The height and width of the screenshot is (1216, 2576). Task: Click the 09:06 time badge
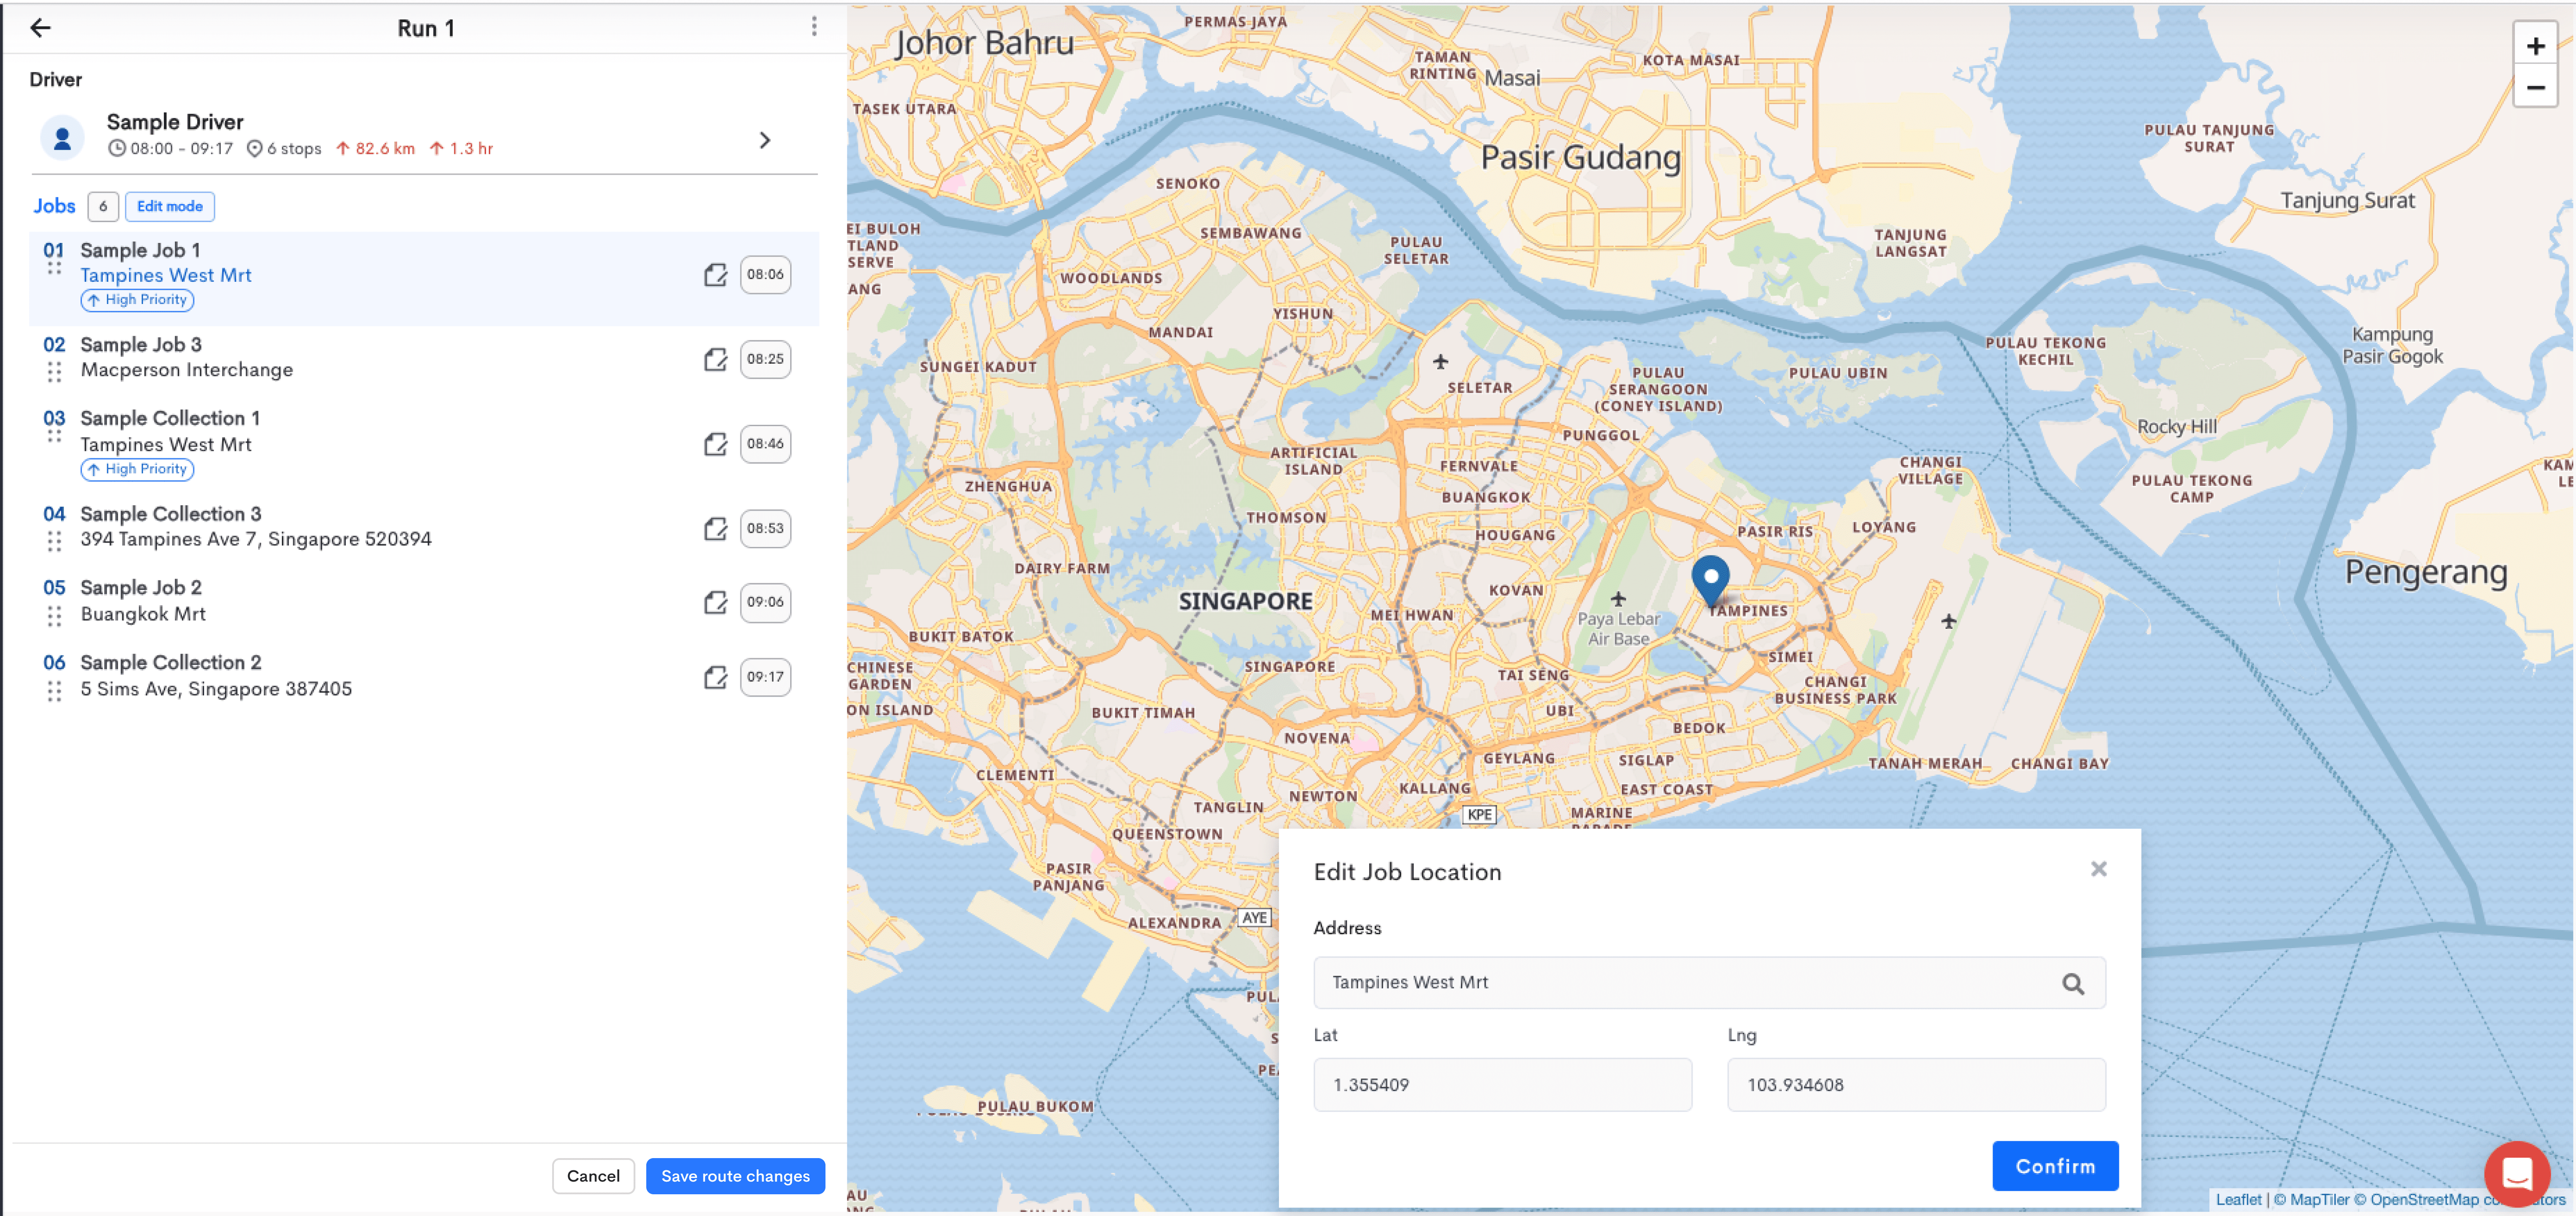[765, 602]
